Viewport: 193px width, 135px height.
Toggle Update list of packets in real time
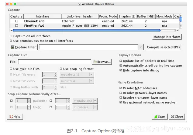[121, 61]
